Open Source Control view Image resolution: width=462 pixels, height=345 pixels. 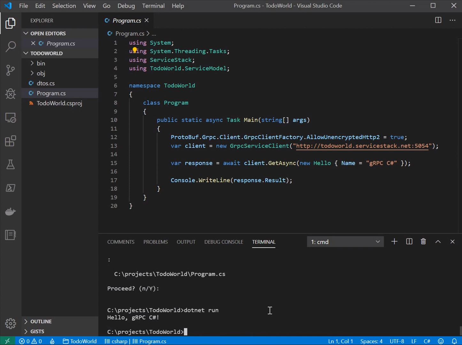coord(11,70)
